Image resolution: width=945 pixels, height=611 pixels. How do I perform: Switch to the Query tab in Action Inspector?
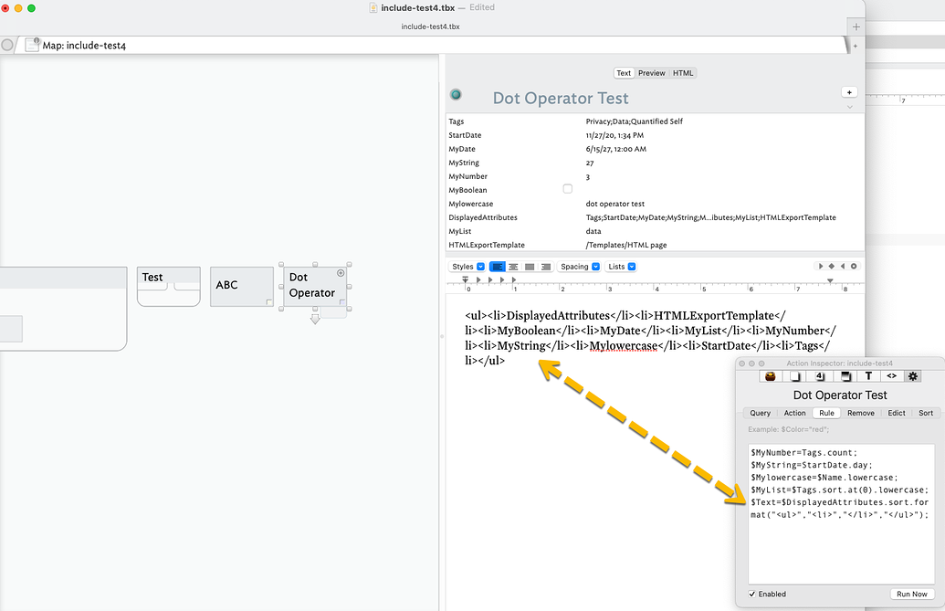point(761,412)
